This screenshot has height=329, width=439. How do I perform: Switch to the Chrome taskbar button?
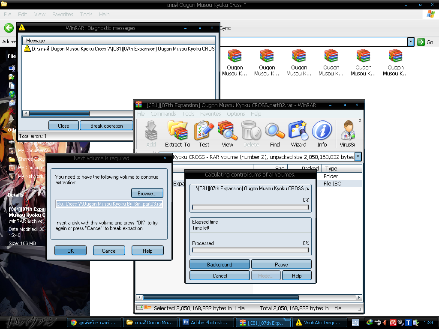pyautogui.click(x=94, y=323)
